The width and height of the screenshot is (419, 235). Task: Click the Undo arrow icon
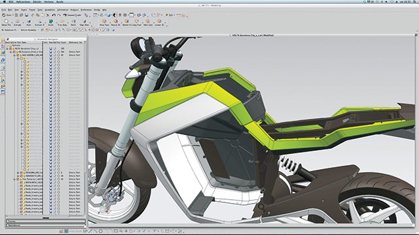point(54,15)
